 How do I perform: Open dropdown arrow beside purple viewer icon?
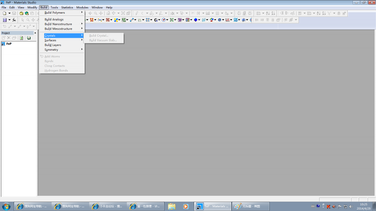9,20
